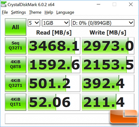Open the Settings menu
This screenshot has width=139, height=127.
coord(19,12)
